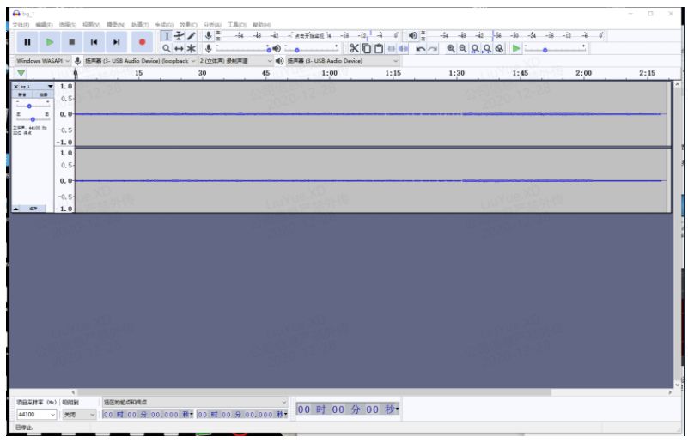The image size is (688, 443).
Task: Open the playback device dropdown
Action: [x=343, y=61]
